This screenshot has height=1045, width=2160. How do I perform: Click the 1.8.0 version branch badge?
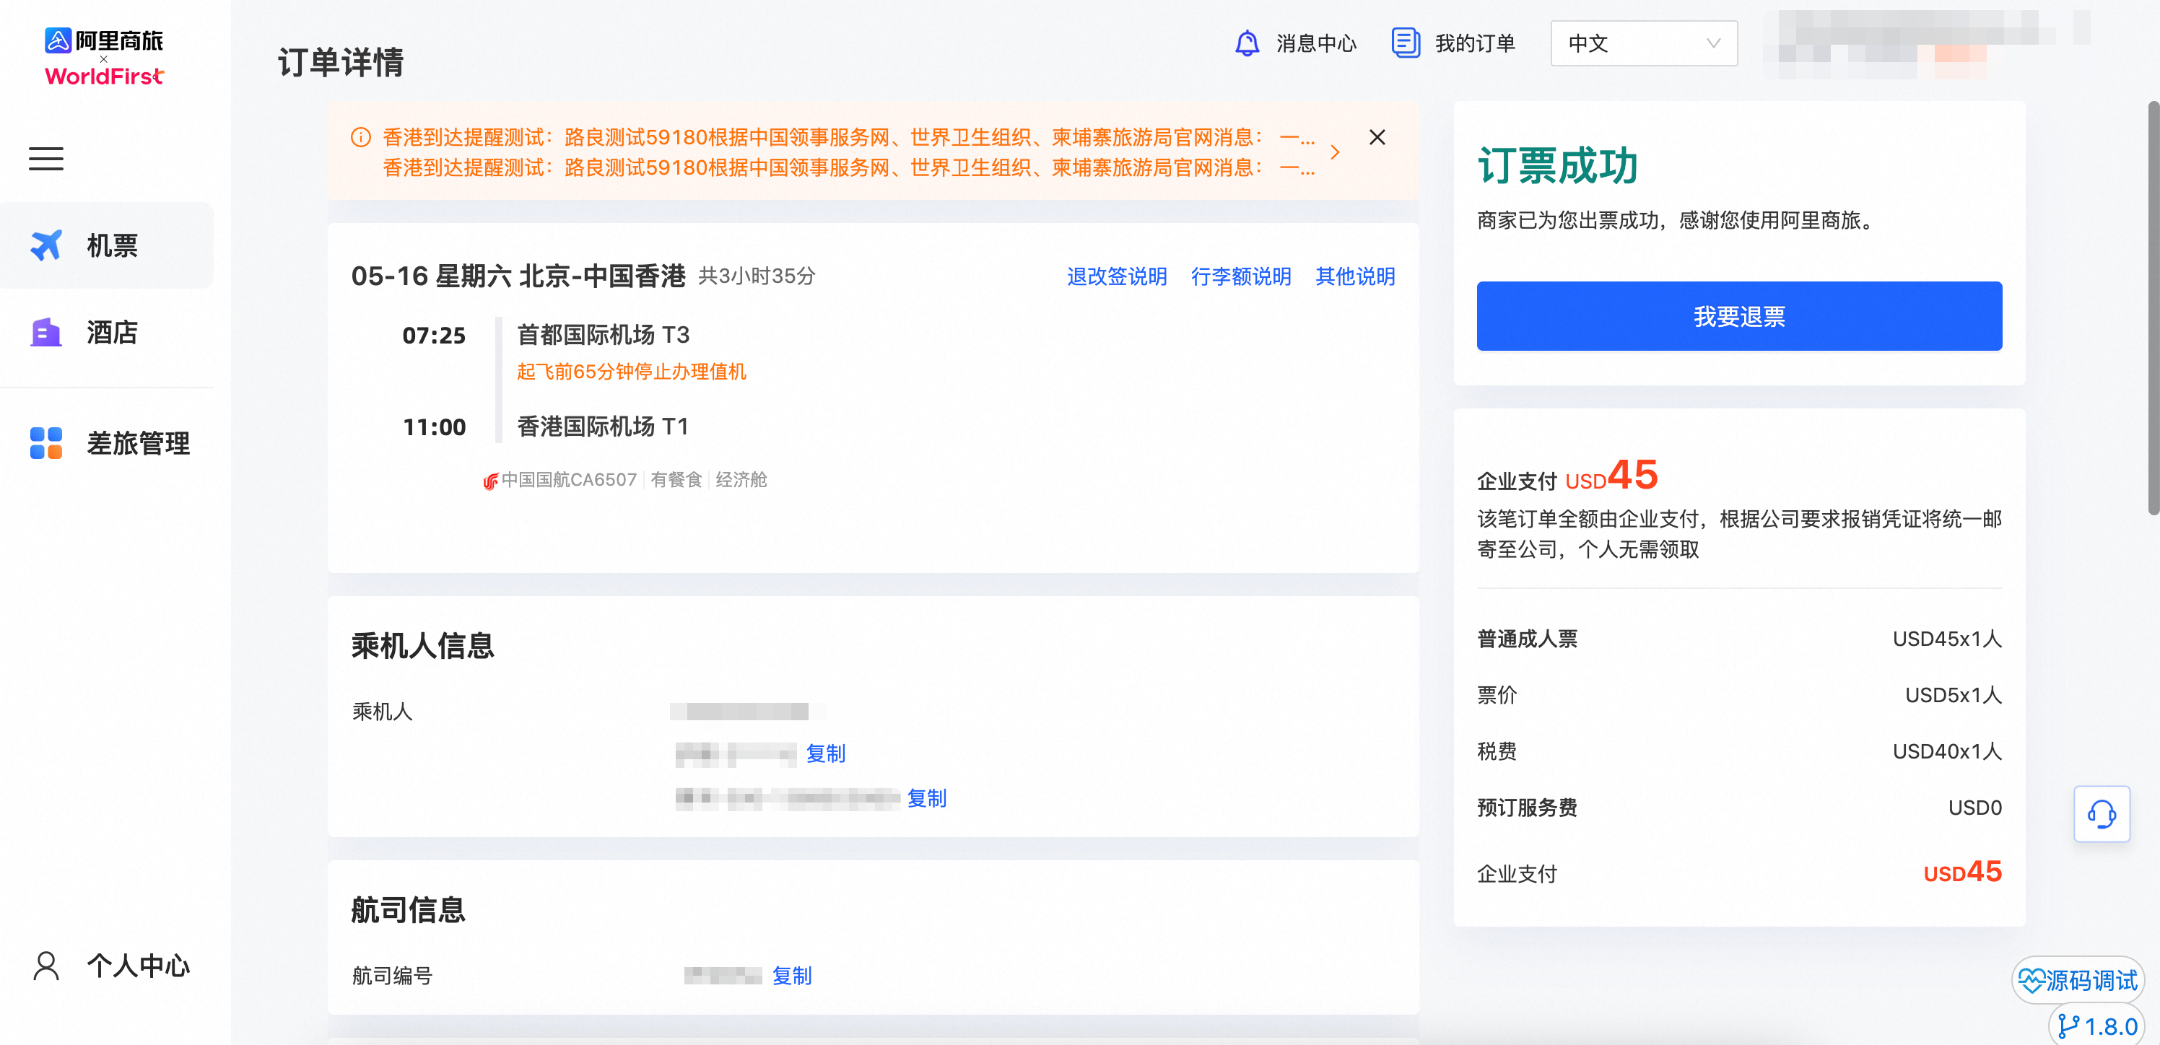2098,1026
